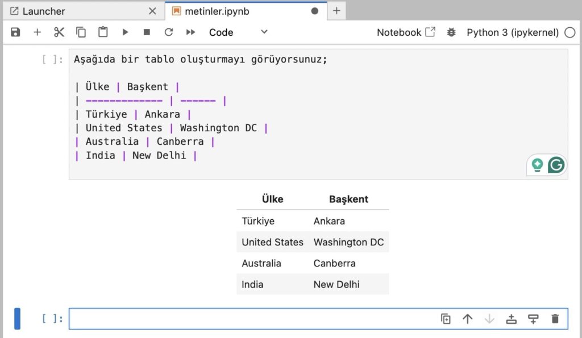This screenshot has width=582, height=338.
Task: Click the rendered 'Ülke' table header
Action: click(272, 199)
